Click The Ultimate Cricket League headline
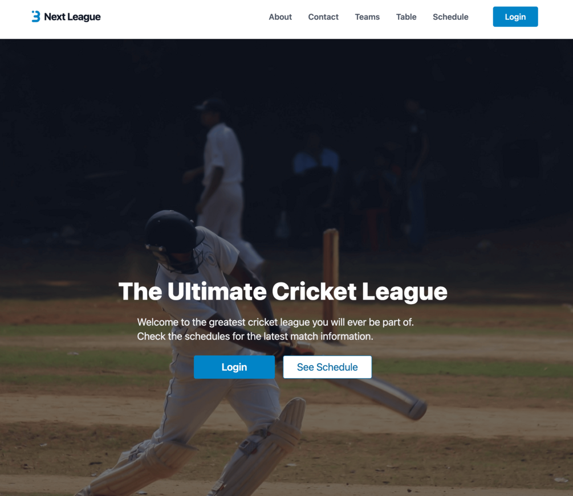 tap(283, 292)
